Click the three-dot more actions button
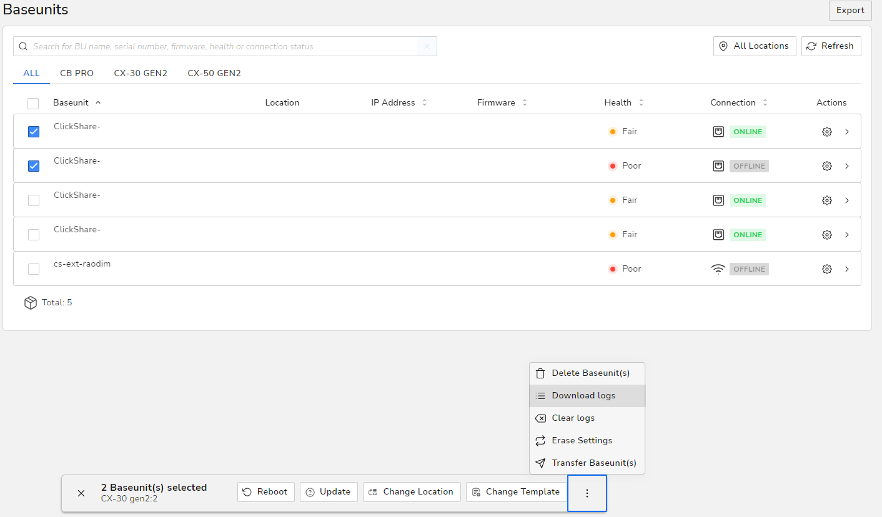 click(x=587, y=493)
